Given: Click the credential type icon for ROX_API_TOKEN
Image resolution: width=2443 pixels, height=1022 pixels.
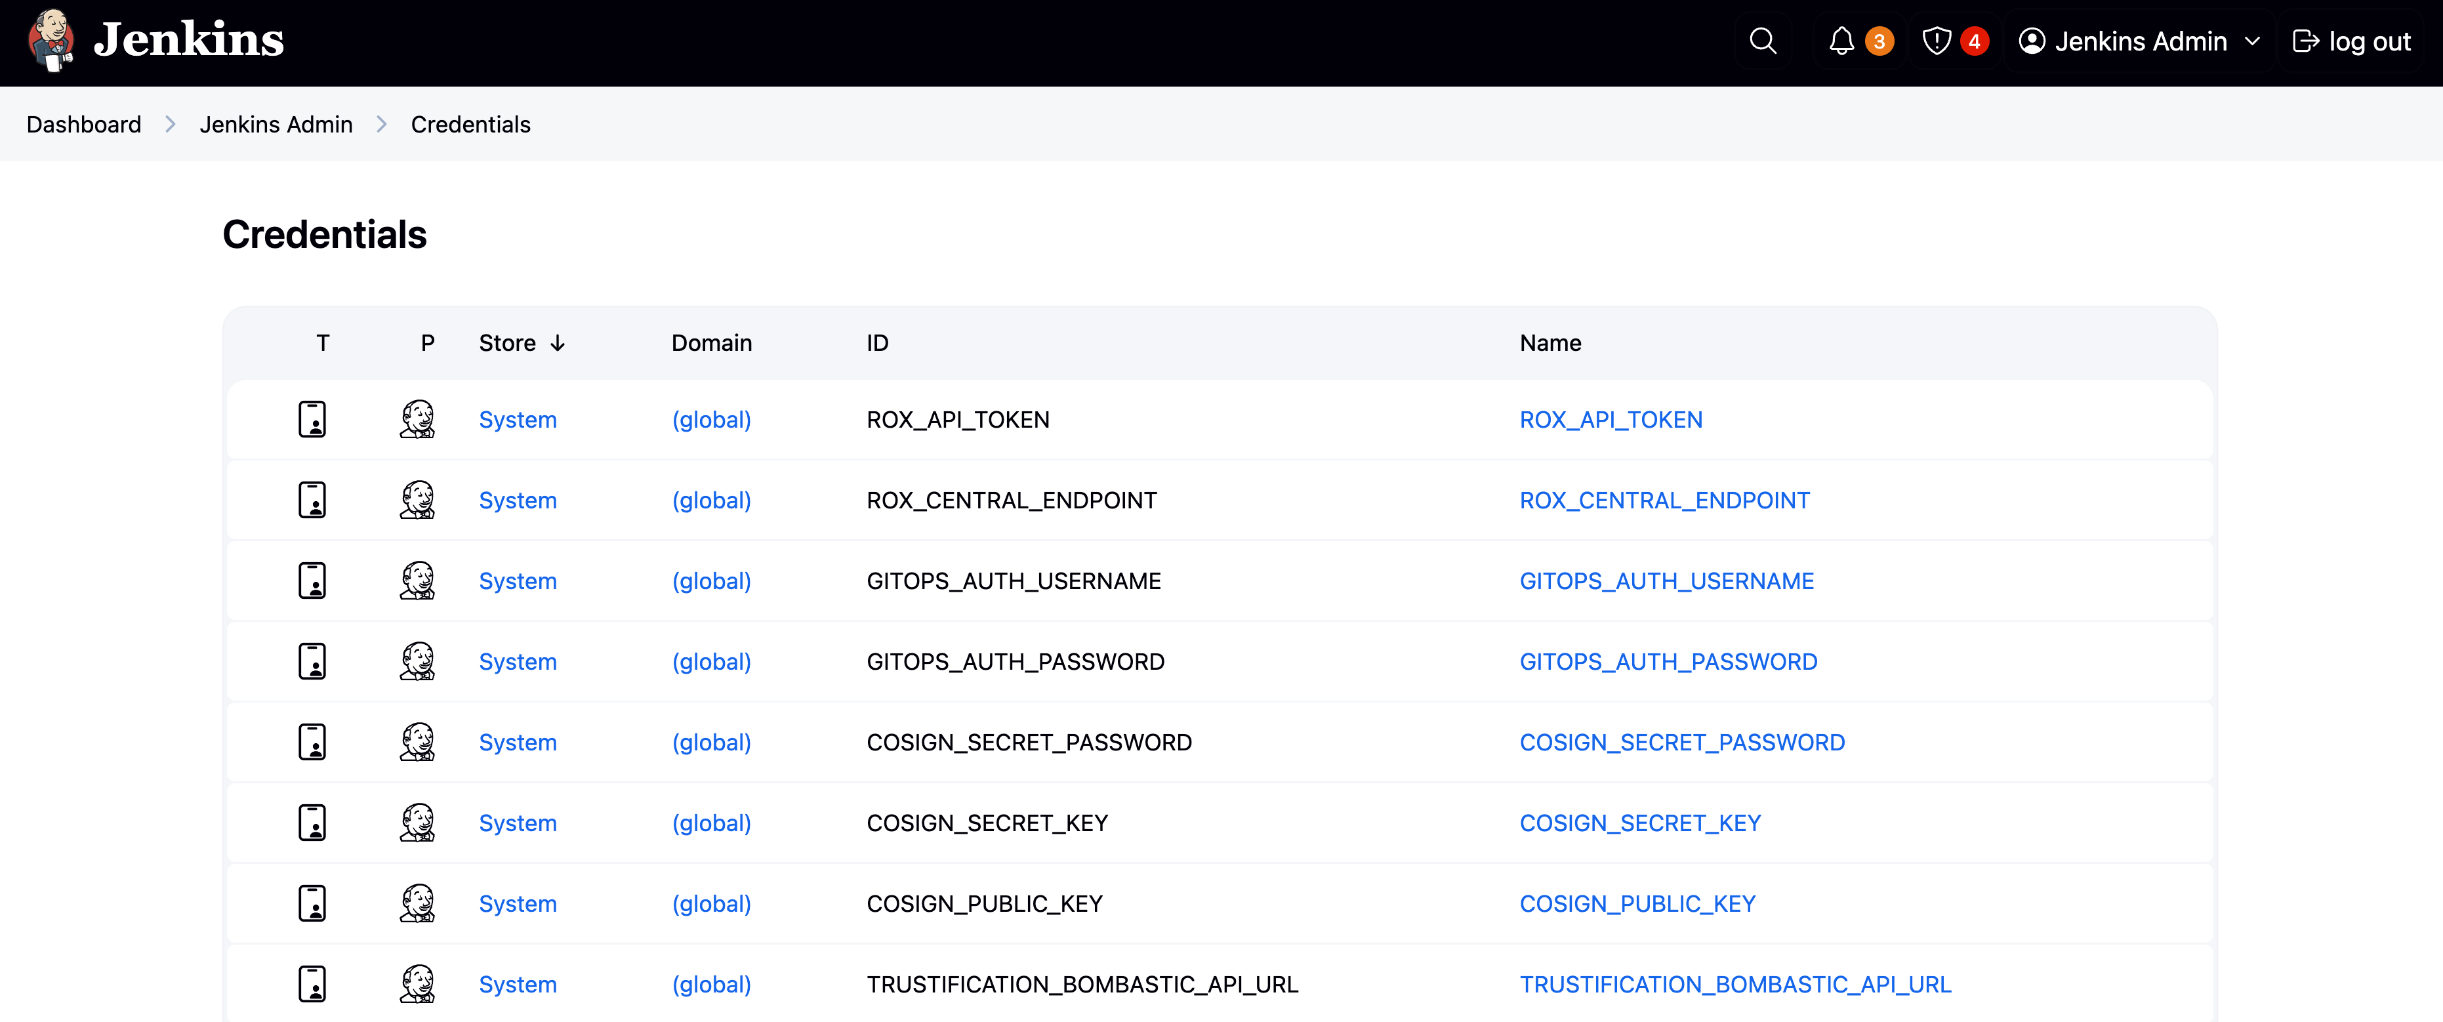Looking at the screenshot, I should pyautogui.click(x=311, y=418).
